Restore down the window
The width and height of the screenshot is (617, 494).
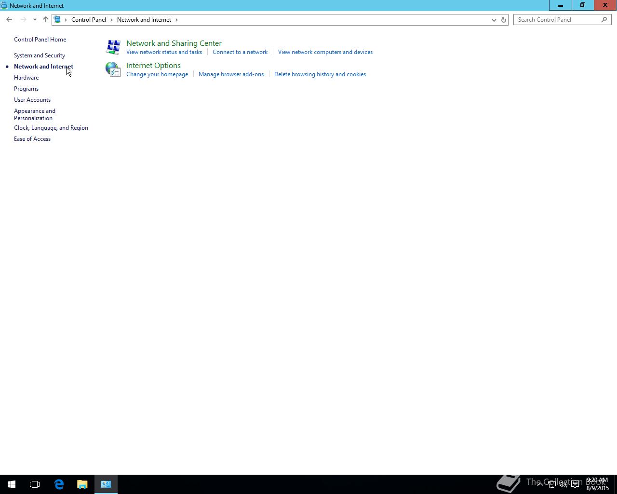[x=583, y=5]
